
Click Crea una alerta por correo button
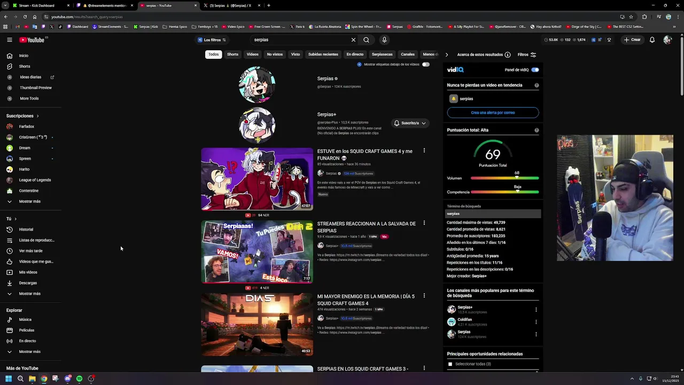[x=493, y=113]
